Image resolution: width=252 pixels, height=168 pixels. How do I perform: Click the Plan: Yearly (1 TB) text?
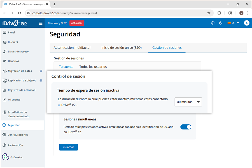57,23
